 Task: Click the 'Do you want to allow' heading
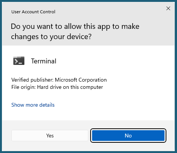(75, 32)
